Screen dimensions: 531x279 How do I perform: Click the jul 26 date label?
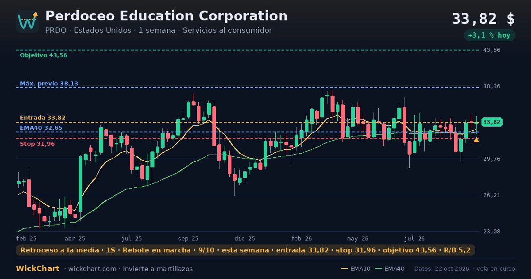tap(415, 238)
